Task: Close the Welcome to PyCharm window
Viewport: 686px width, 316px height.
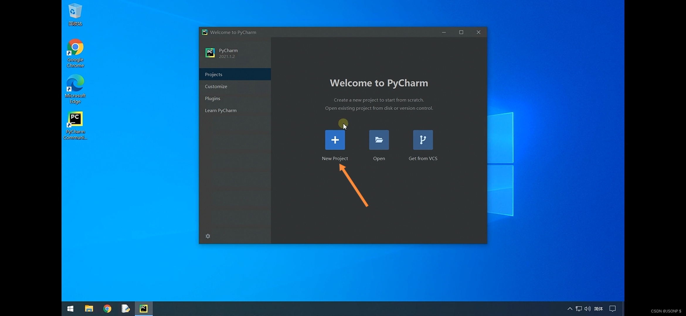Action: 478,32
